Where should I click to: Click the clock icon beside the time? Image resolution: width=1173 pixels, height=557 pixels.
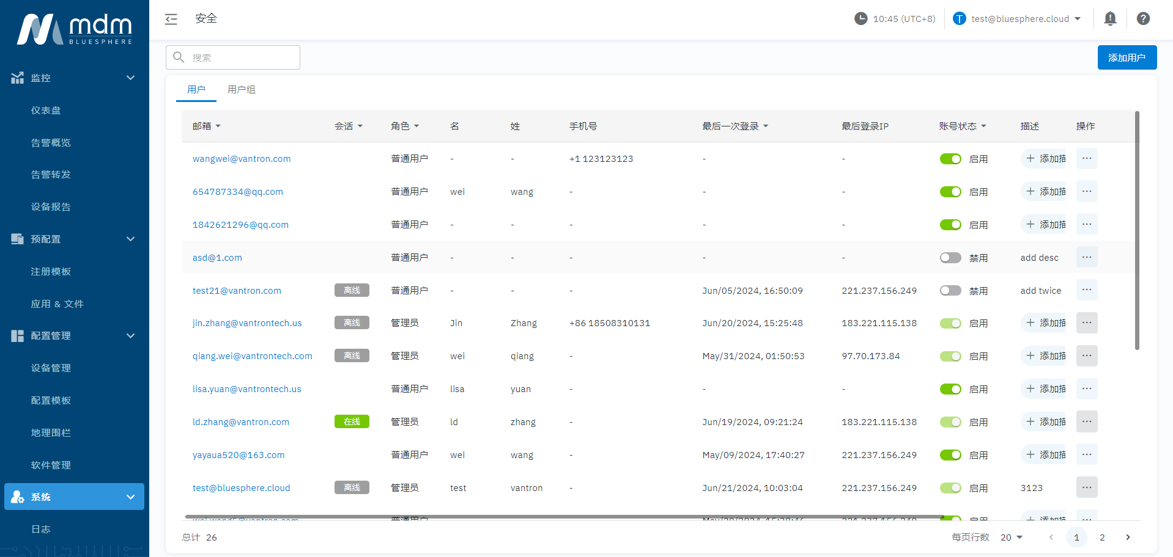pyautogui.click(x=860, y=19)
